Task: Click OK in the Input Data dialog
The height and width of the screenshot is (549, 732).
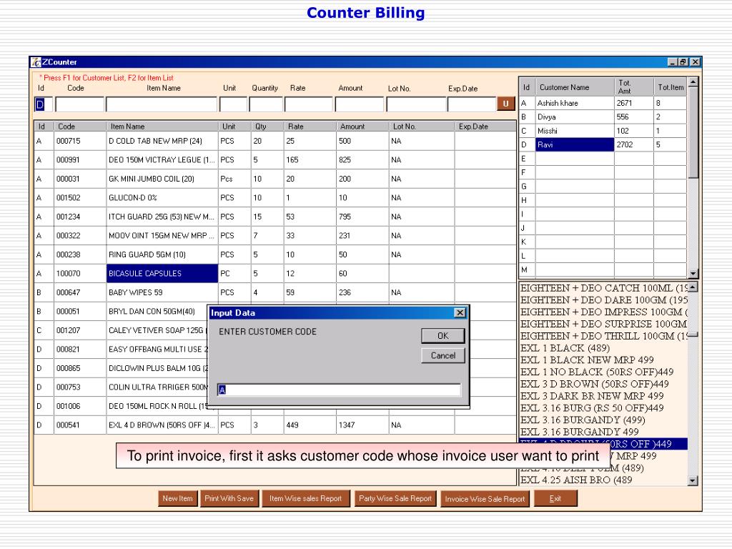Action: [442, 336]
